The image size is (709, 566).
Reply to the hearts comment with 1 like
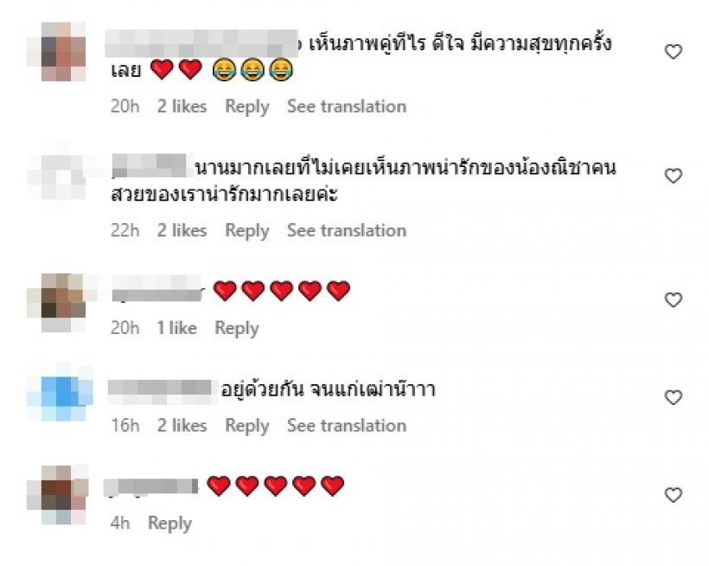pyautogui.click(x=236, y=328)
